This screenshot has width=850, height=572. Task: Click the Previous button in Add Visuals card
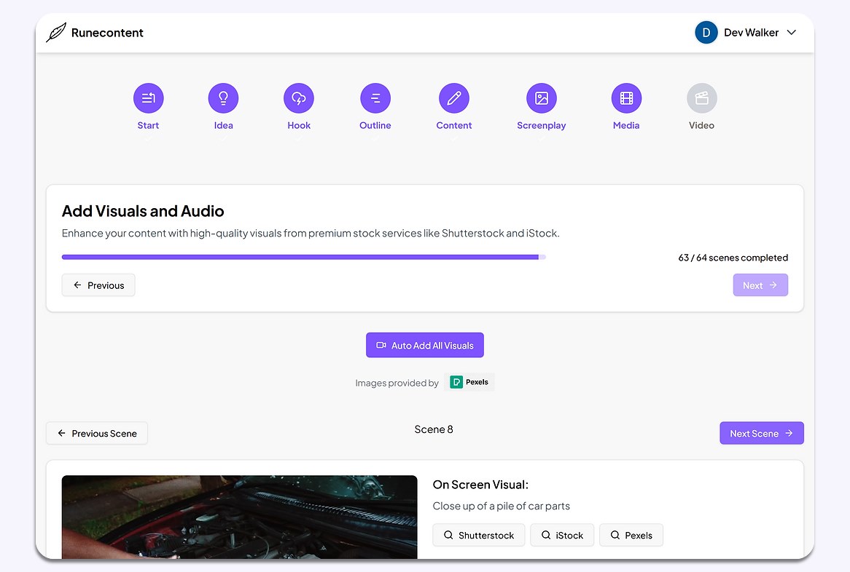98,285
